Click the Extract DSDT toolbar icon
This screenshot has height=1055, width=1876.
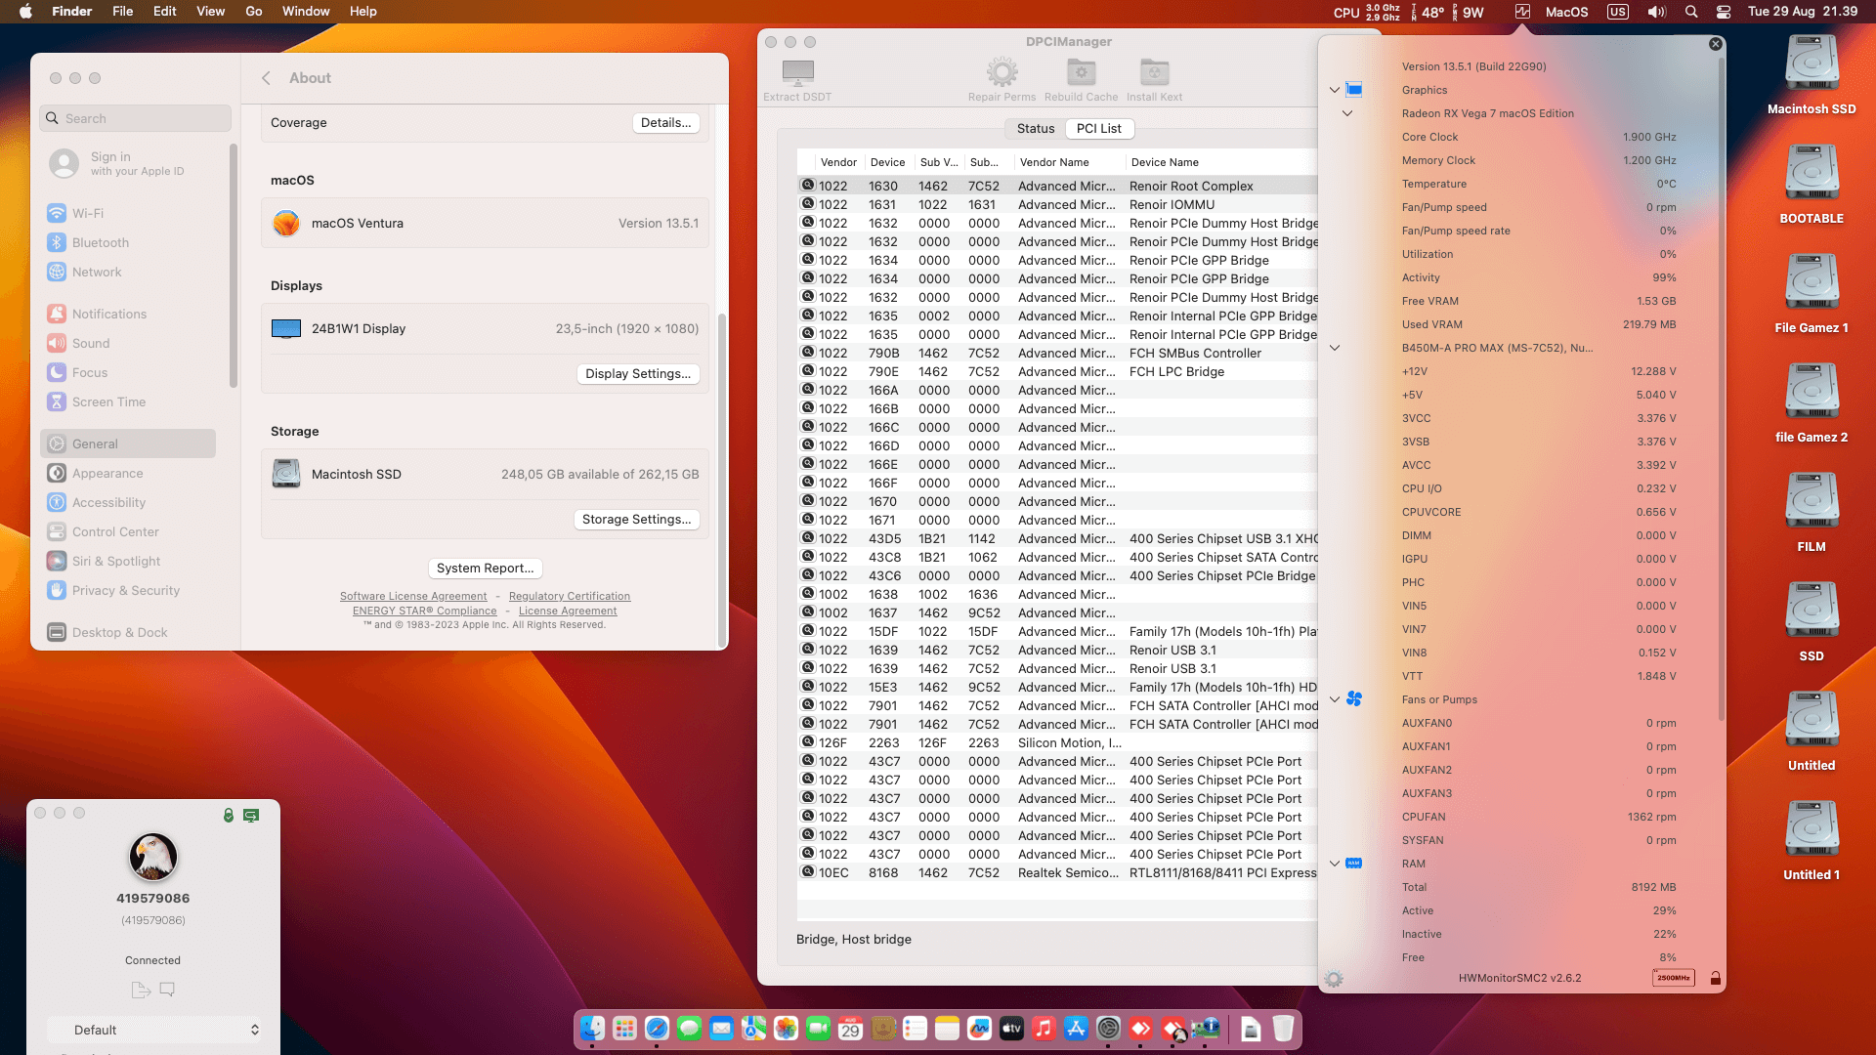tap(797, 72)
